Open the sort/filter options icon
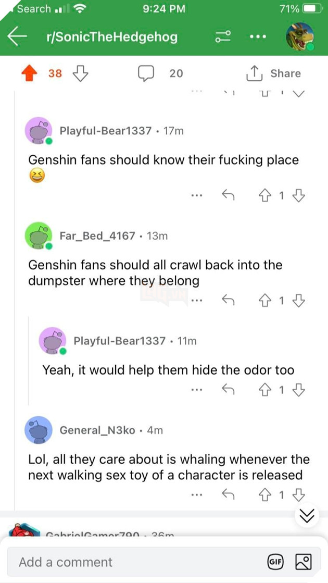The width and height of the screenshot is (328, 583). 222,37
